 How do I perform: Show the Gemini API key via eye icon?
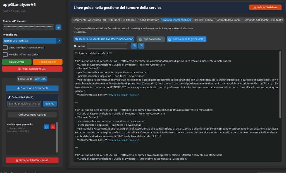58,28
